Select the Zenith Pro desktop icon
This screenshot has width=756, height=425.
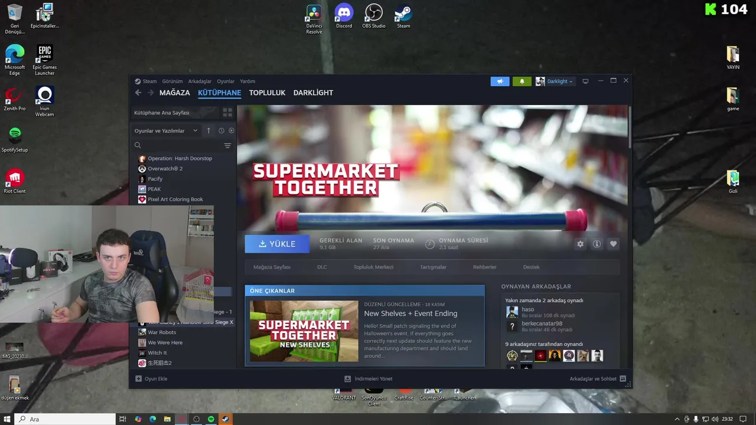[x=15, y=99]
